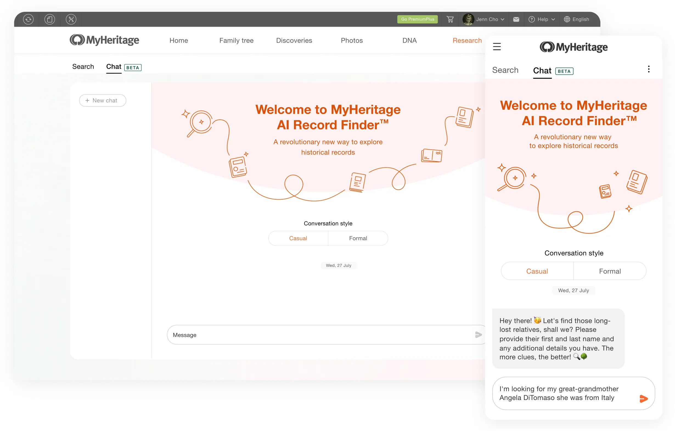Select Formal conversation style in desktop view
675x431 pixels.
(358, 238)
